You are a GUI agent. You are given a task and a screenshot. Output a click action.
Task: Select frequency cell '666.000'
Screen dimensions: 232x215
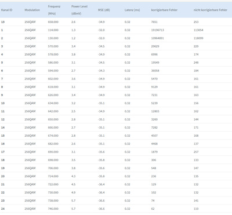coord(53,127)
